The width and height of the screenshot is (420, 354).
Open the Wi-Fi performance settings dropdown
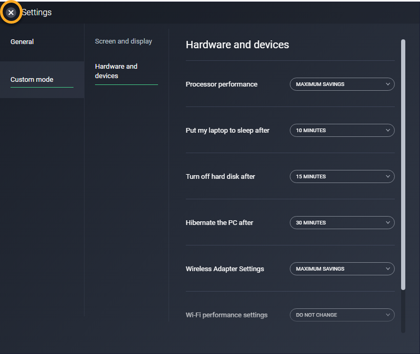click(x=342, y=315)
